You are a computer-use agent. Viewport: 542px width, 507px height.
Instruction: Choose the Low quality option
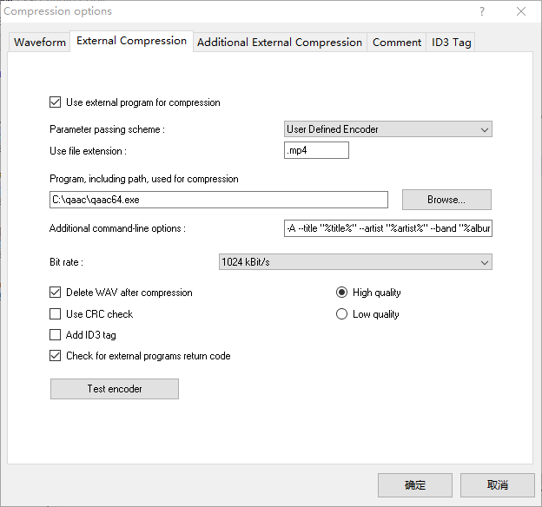click(x=342, y=314)
